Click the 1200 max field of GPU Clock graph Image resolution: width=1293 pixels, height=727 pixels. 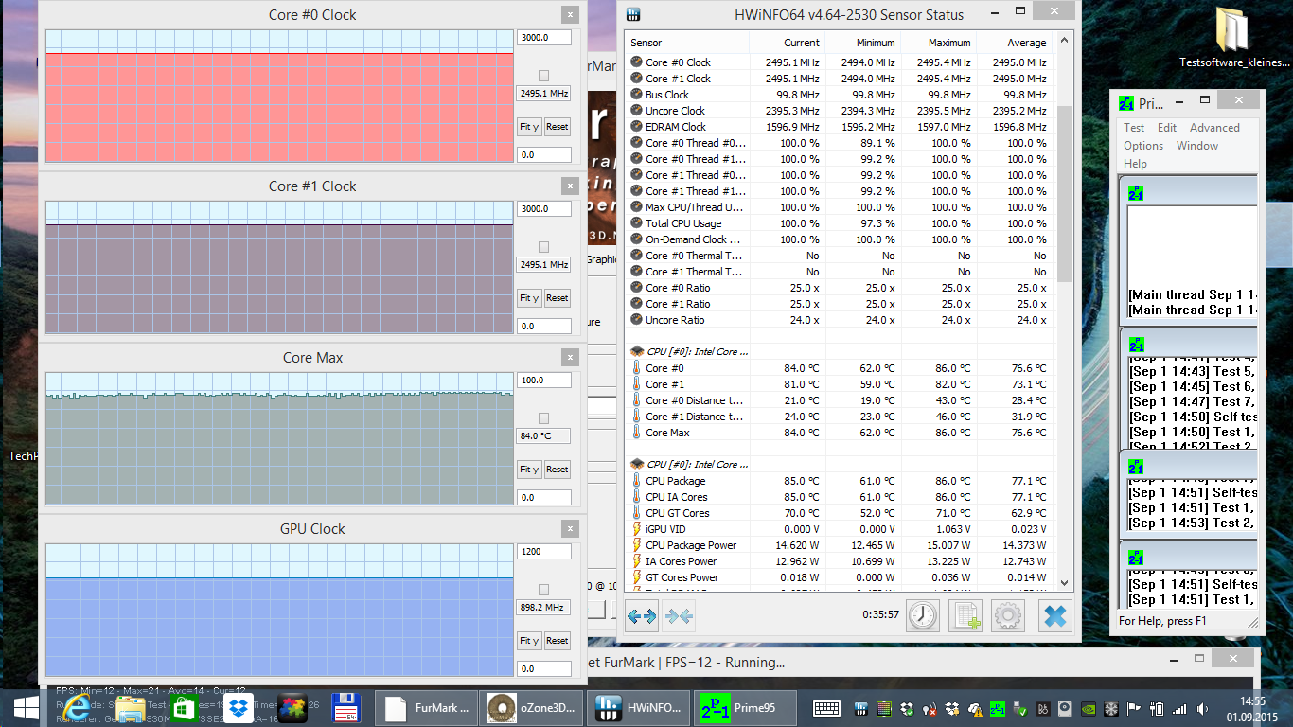pos(544,552)
